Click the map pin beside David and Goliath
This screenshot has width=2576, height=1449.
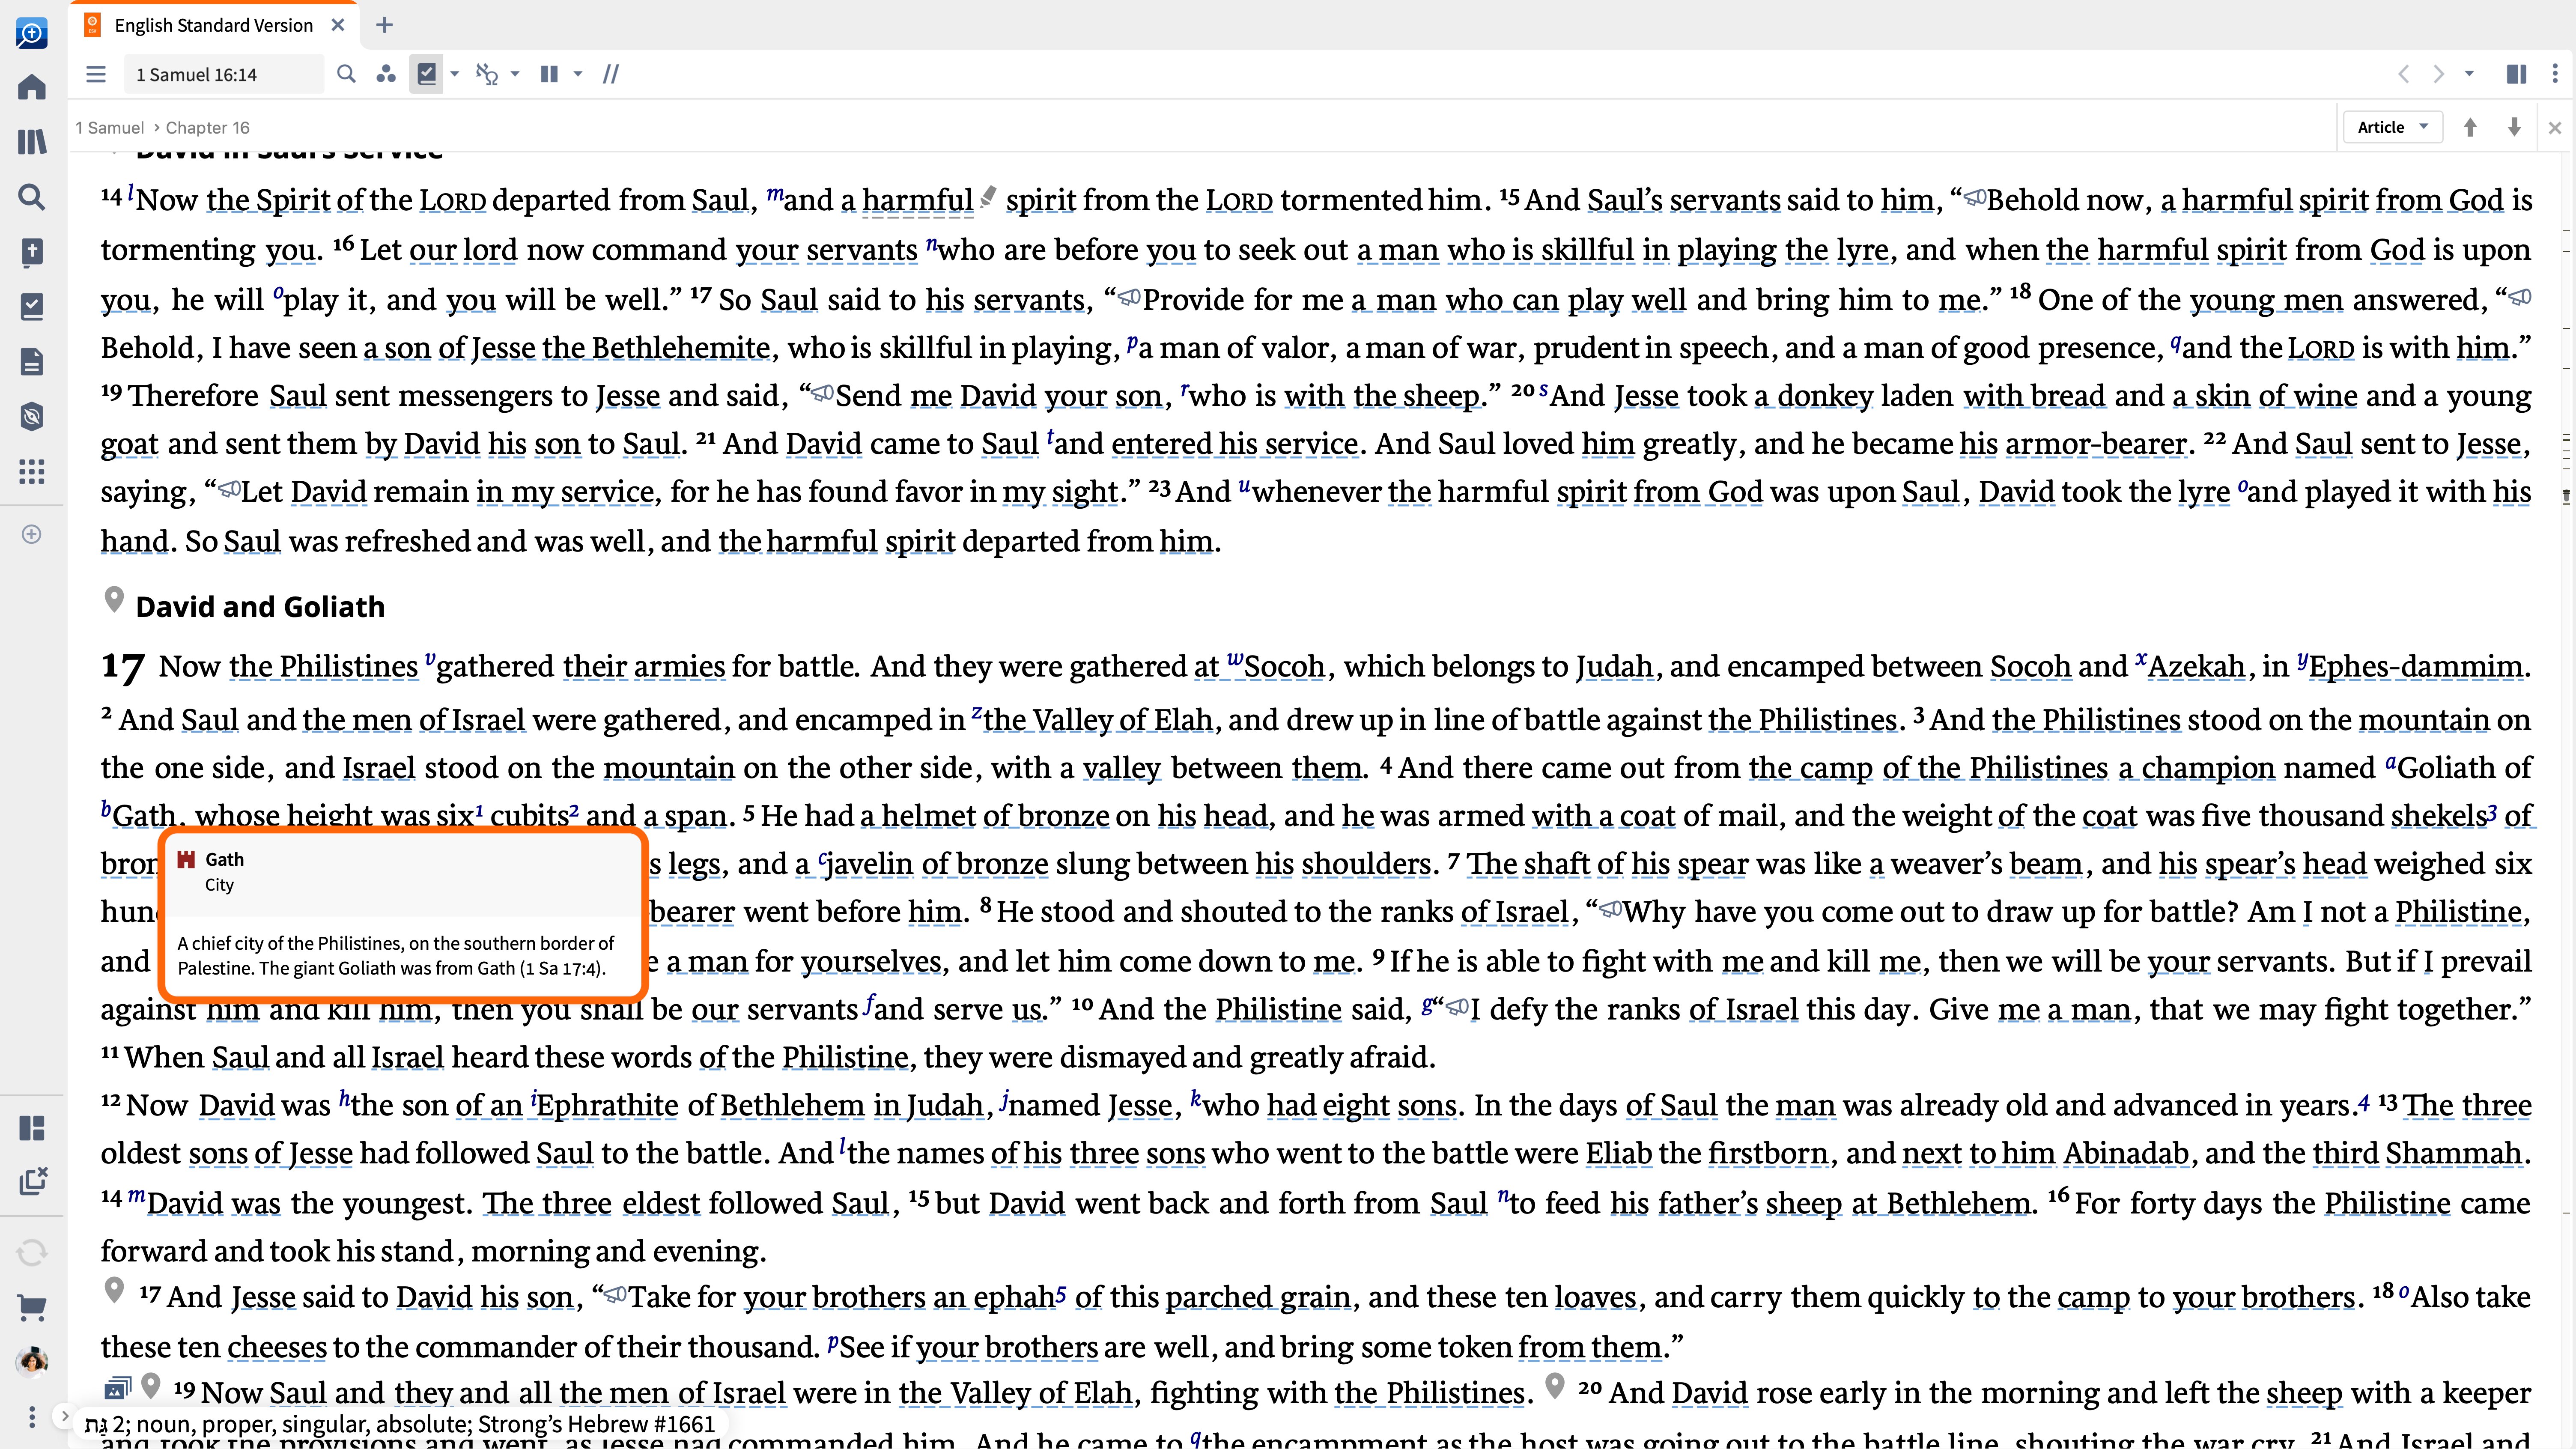114,600
